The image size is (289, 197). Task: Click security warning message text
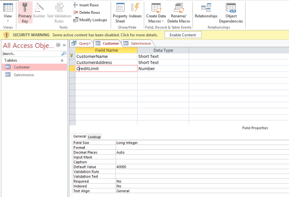(105, 35)
